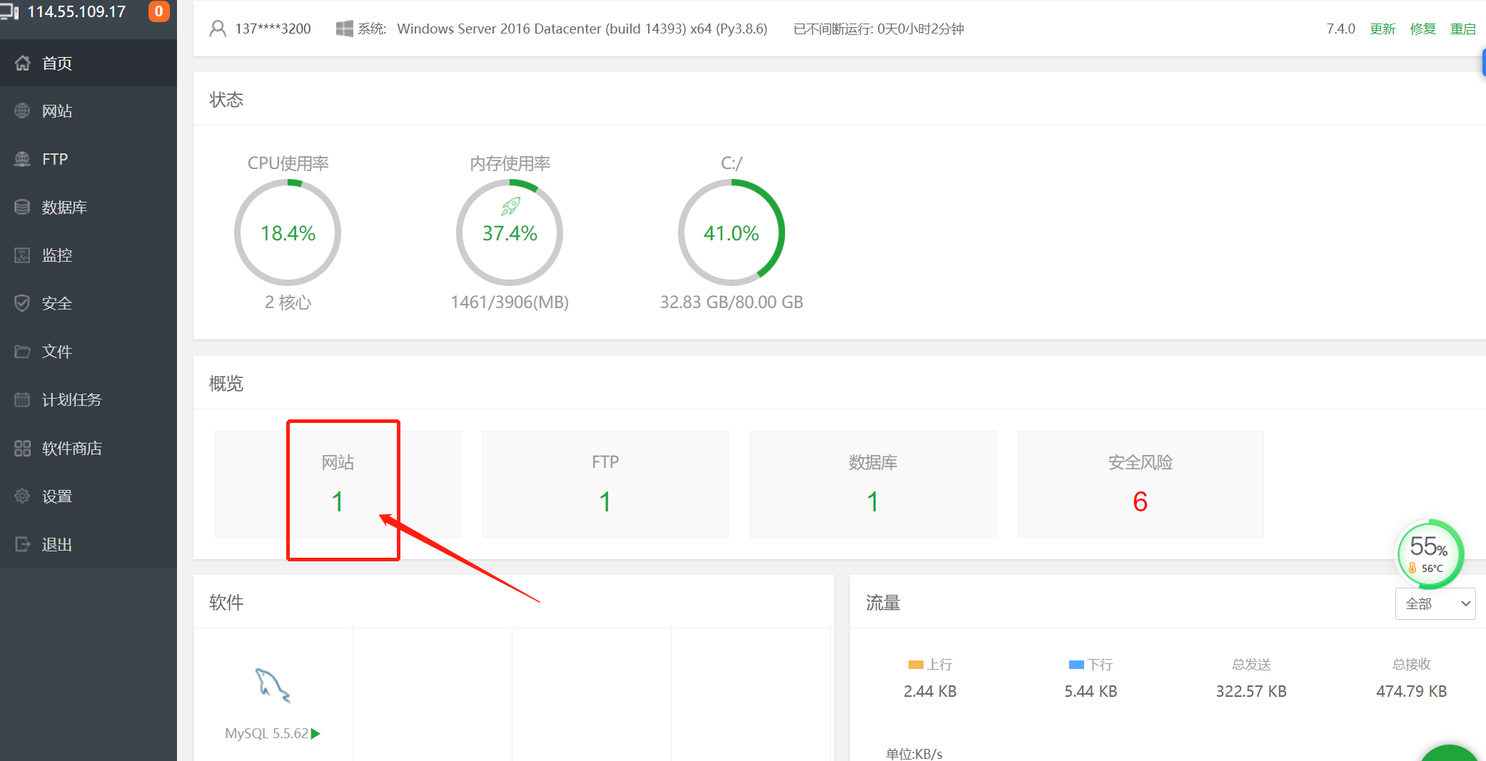Click the floating 55% temperature widget
The image size is (1486, 761).
pyautogui.click(x=1429, y=554)
